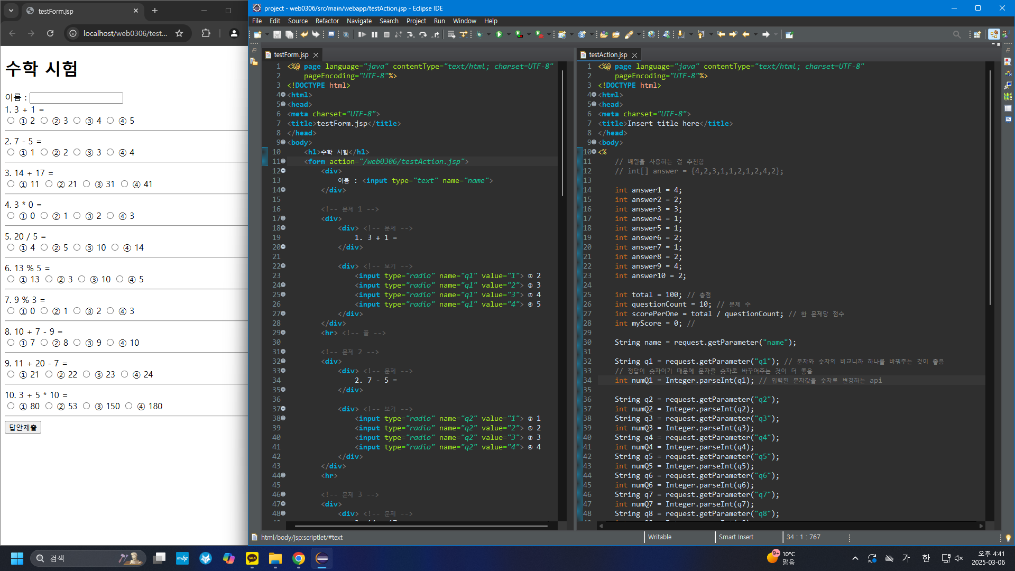Screen dimensions: 1015x571
Task: Click the Next Annotation arrow icon
Action: pos(681,34)
